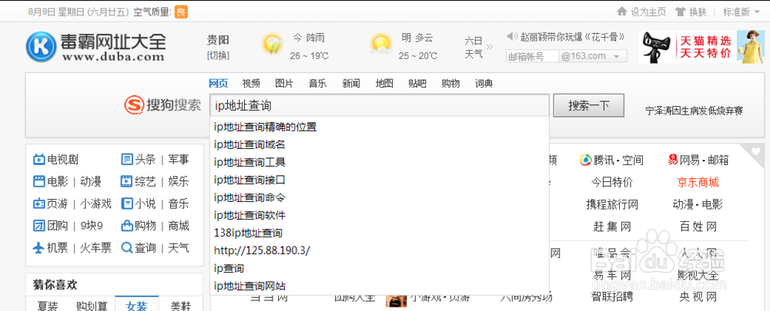Image resolution: width=770 pixels, height=311 pixels.
Task: Open the 携程旅行网 link
Action: (x=612, y=204)
